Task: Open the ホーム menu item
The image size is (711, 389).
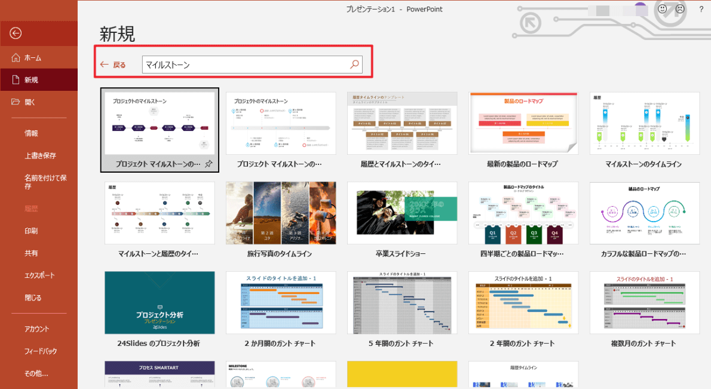Action: tap(39, 57)
